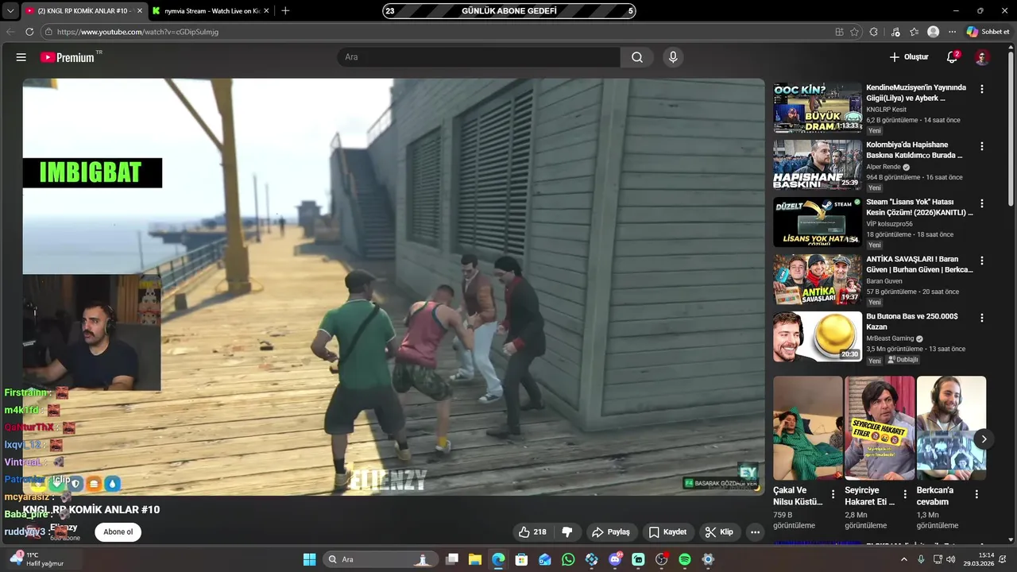Click the Sohbet et Copilot button
Image resolution: width=1017 pixels, height=572 pixels.
point(988,32)
